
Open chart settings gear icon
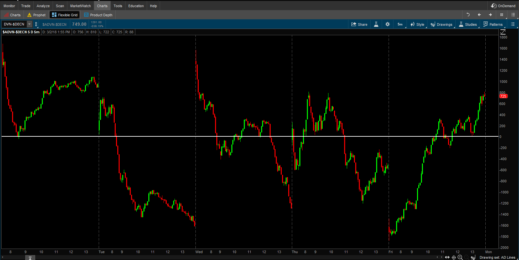[388, 24]
